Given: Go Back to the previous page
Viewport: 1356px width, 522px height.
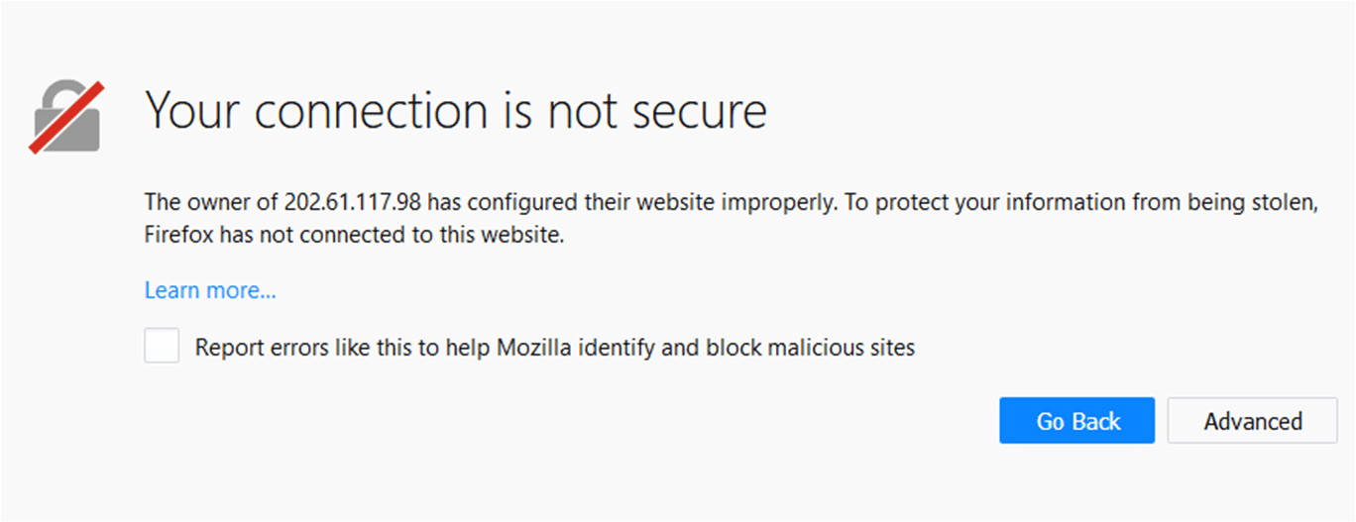Looking at the screenshot, I should click(1077, 421).
